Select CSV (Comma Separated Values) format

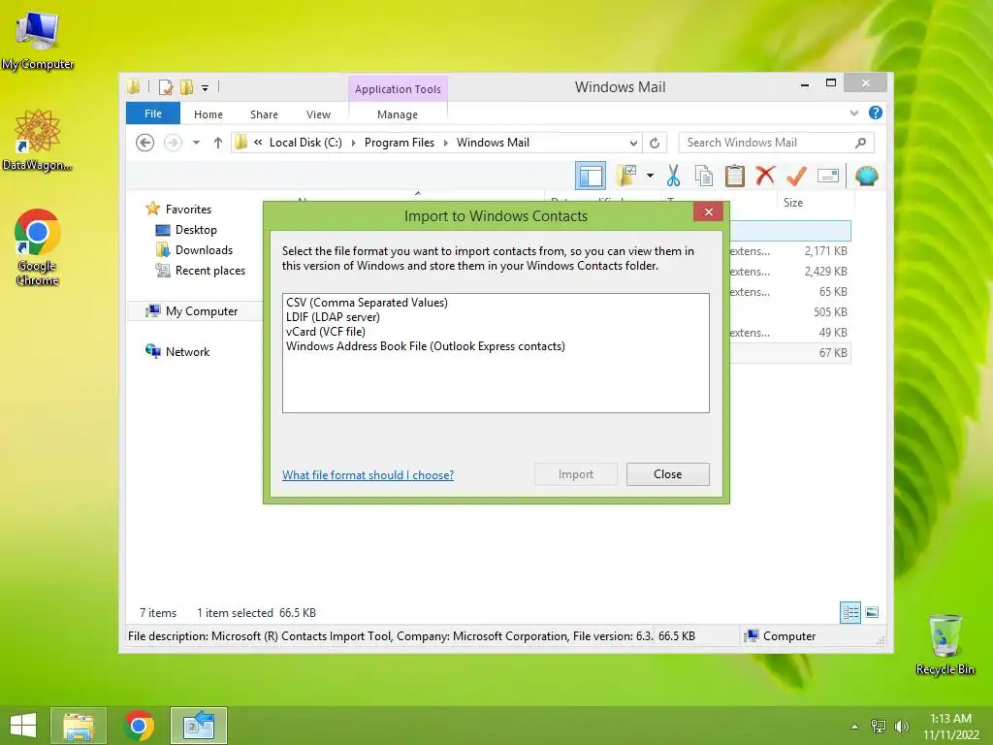pos(367,303)
